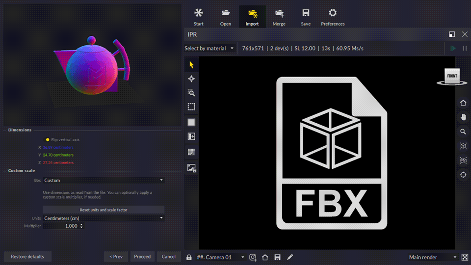Toggle the camera lock icon
This screenshot has height=265, width=471.
coord(189,257)
